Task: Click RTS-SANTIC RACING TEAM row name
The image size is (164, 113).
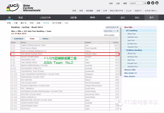Action: pos(31,54)
